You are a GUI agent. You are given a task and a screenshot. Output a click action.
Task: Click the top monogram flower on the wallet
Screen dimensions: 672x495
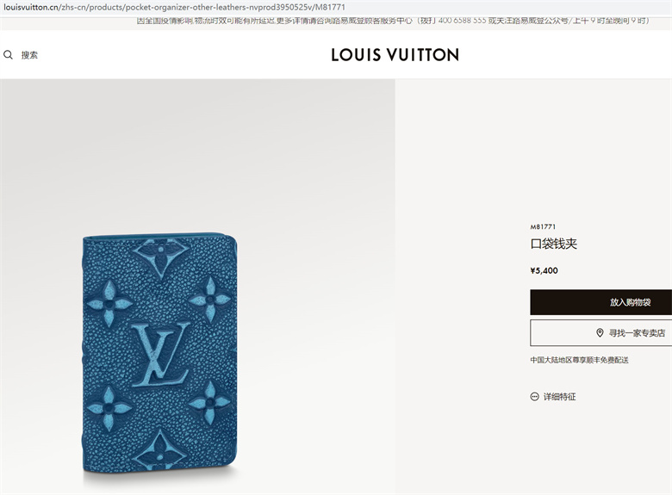161,256
